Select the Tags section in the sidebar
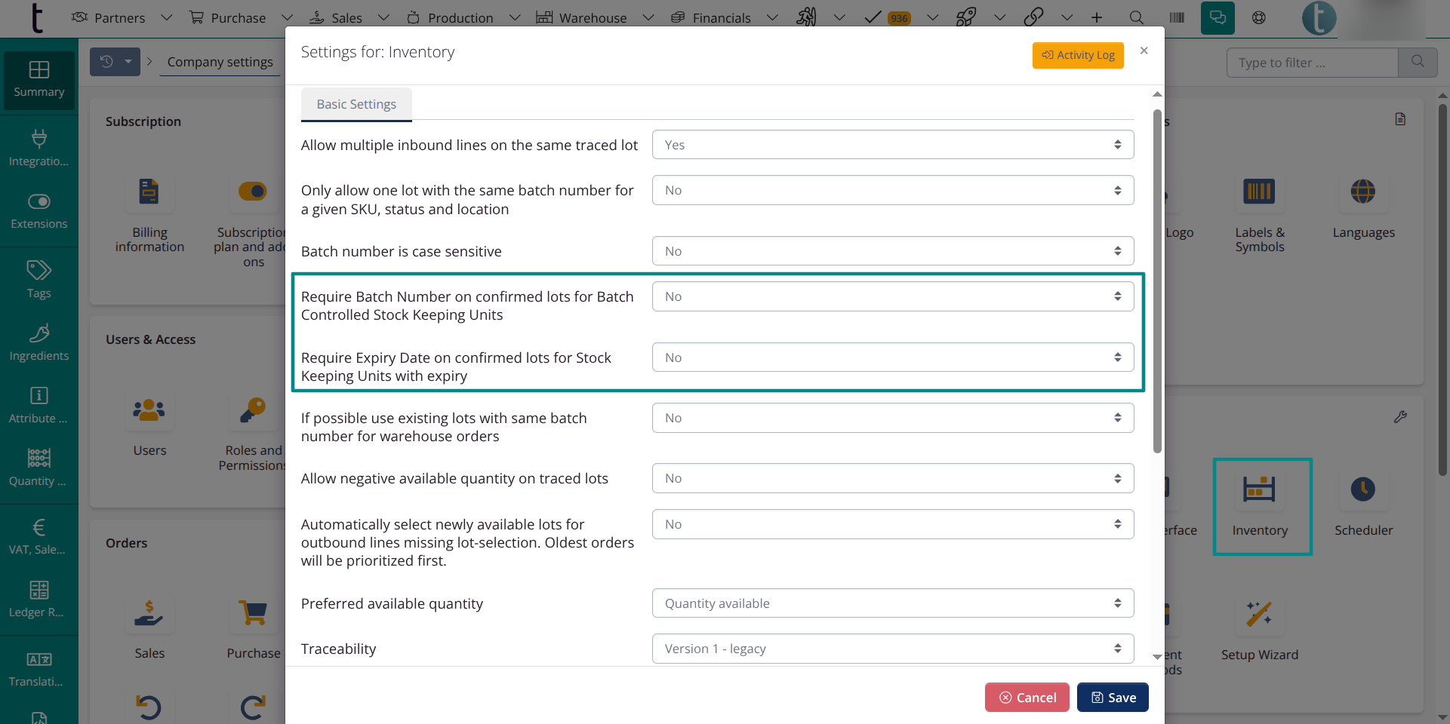The height and width of the screenshot is (724, 1450). pos(38,279)
